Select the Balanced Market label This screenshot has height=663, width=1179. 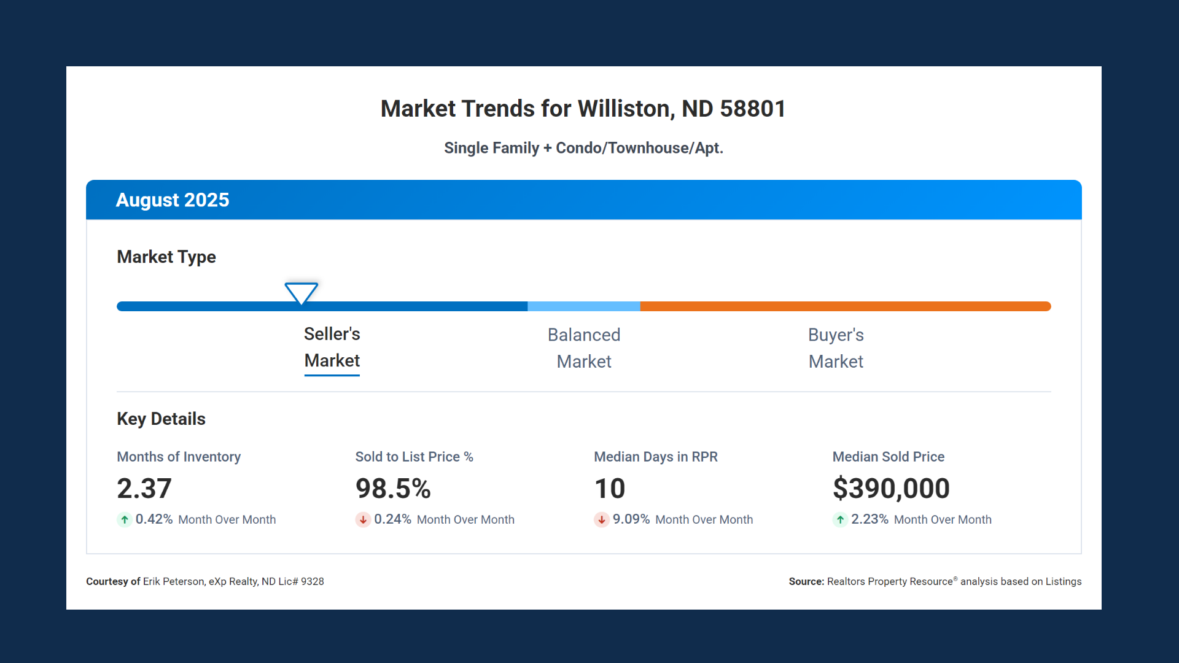[583, 348]
